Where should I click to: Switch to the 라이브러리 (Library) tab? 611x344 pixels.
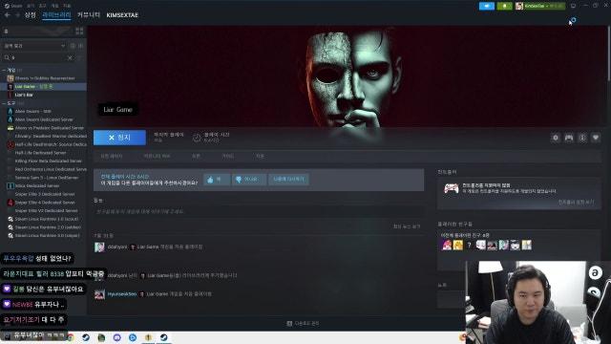point(57,15)
